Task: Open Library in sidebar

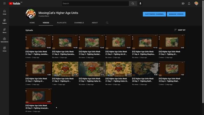Action: coord(4,49)
